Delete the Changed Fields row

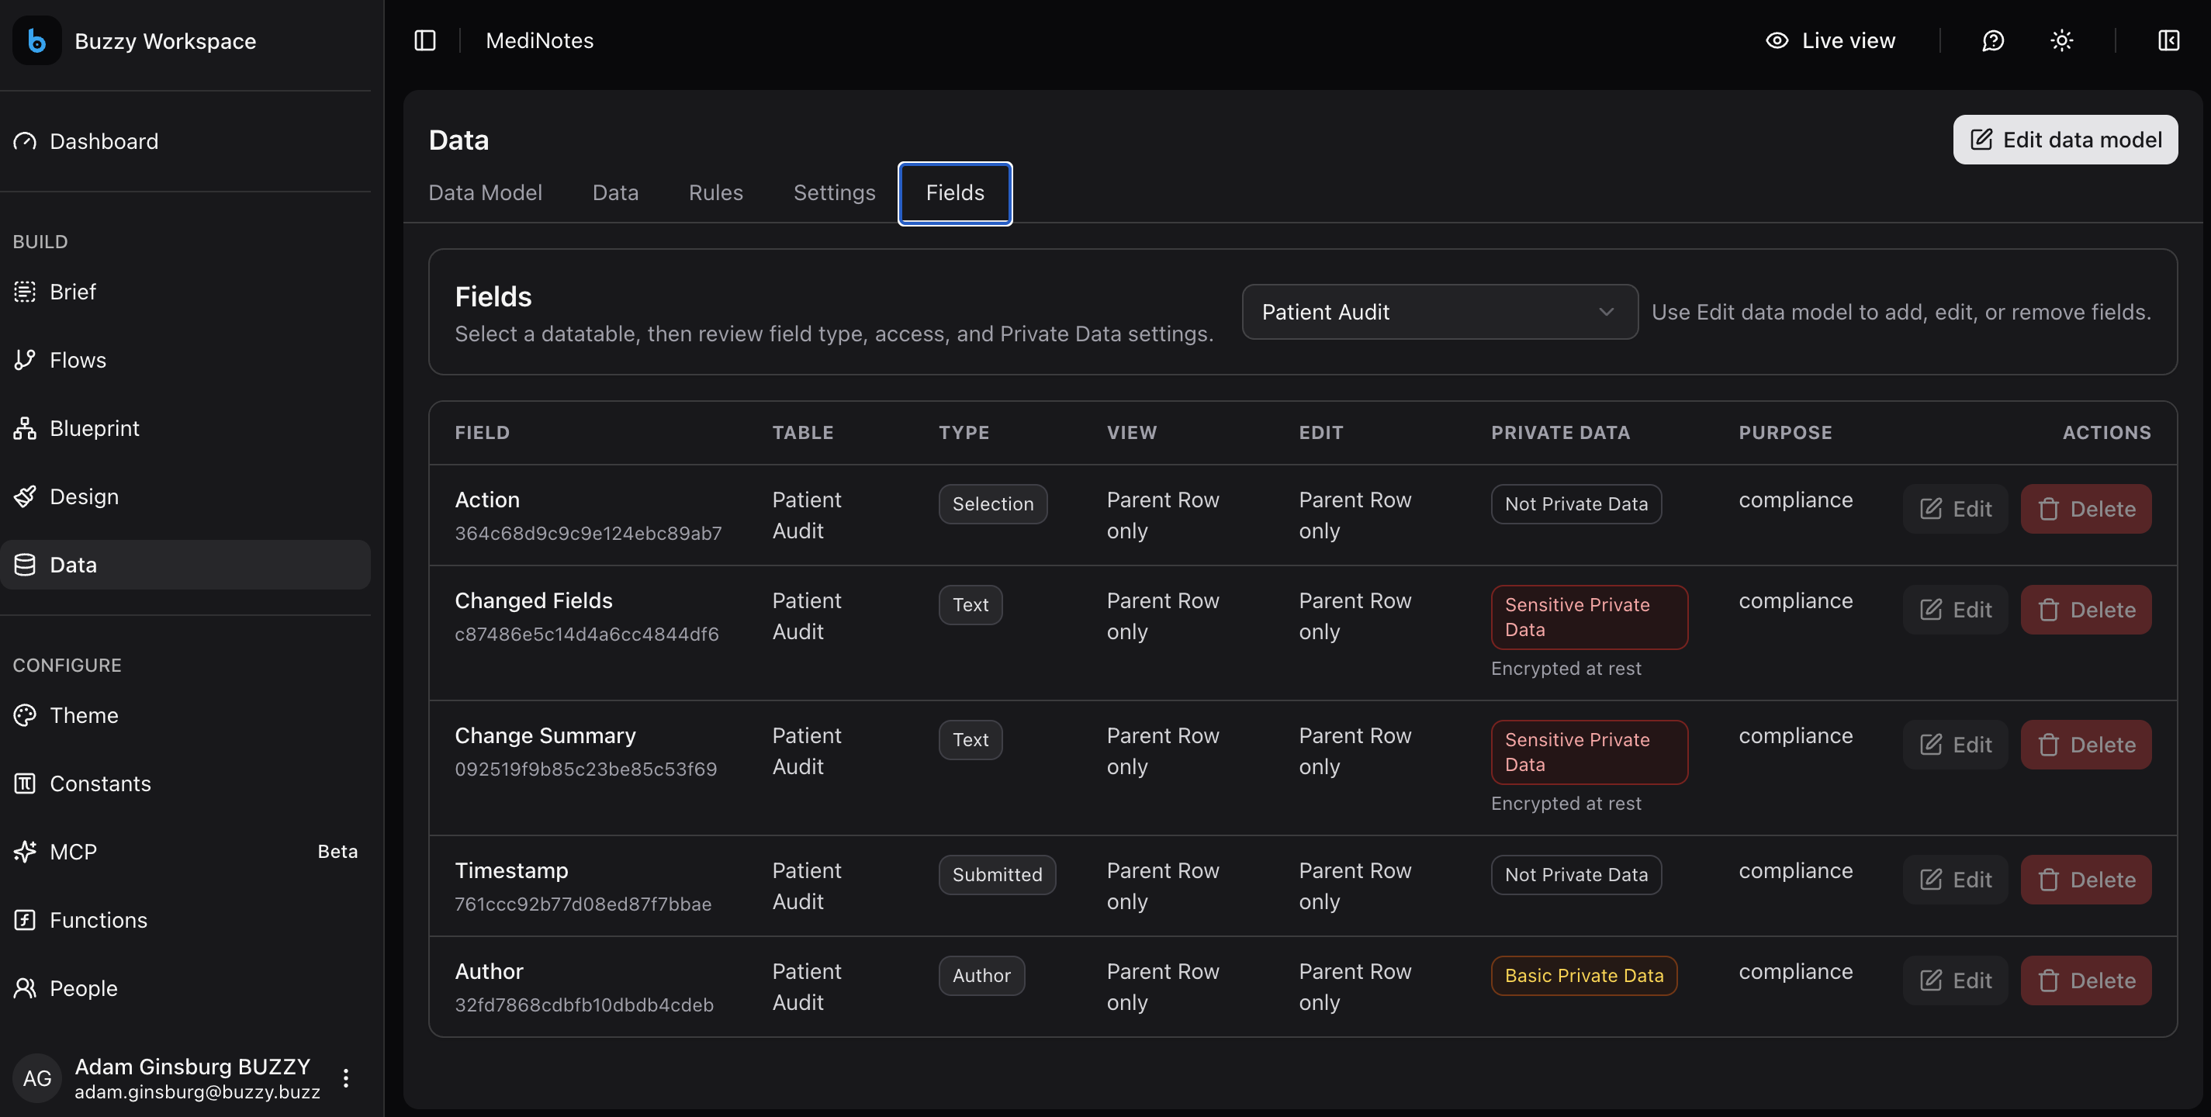pos(2085,610)
